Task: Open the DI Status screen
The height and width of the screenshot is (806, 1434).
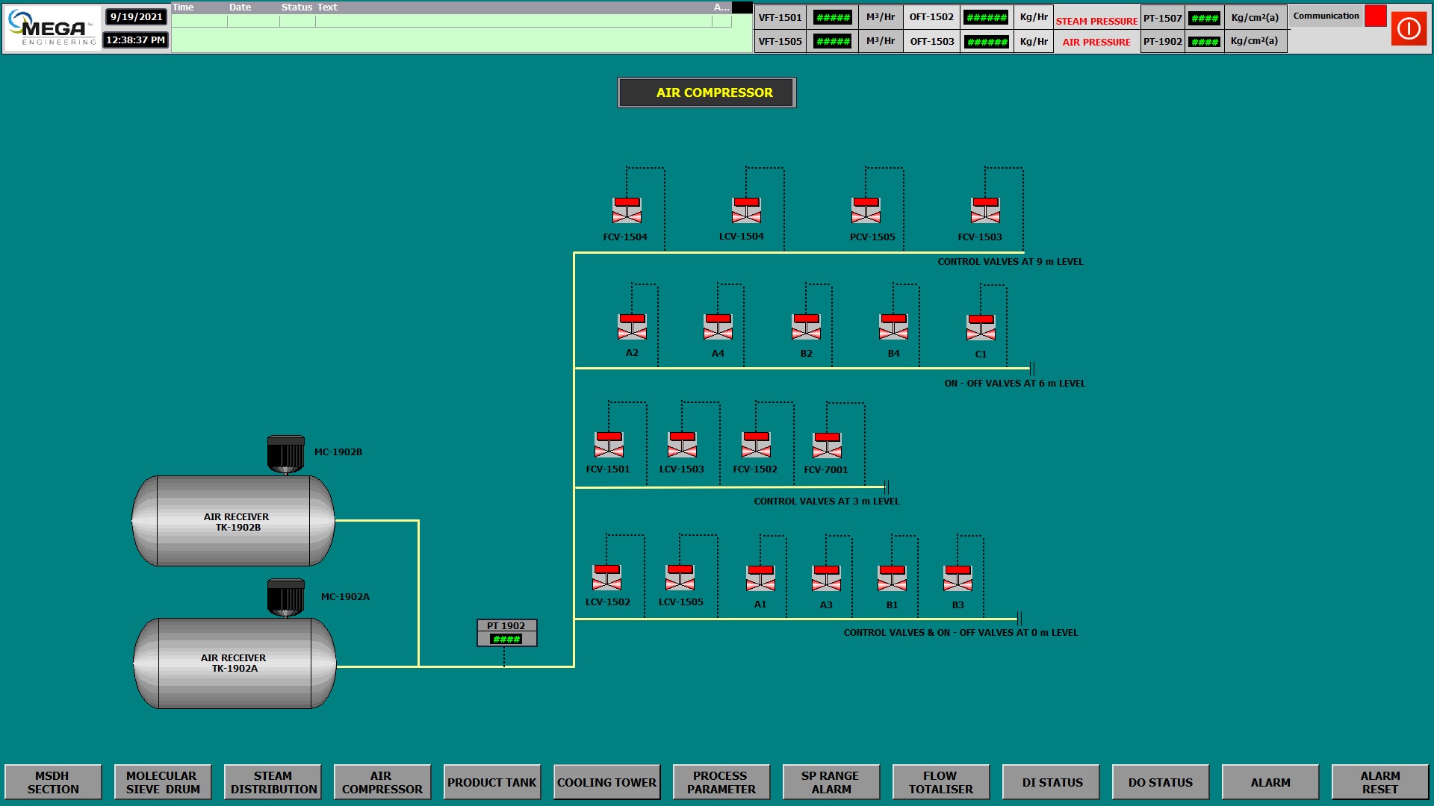Action: pos(1051,782)
